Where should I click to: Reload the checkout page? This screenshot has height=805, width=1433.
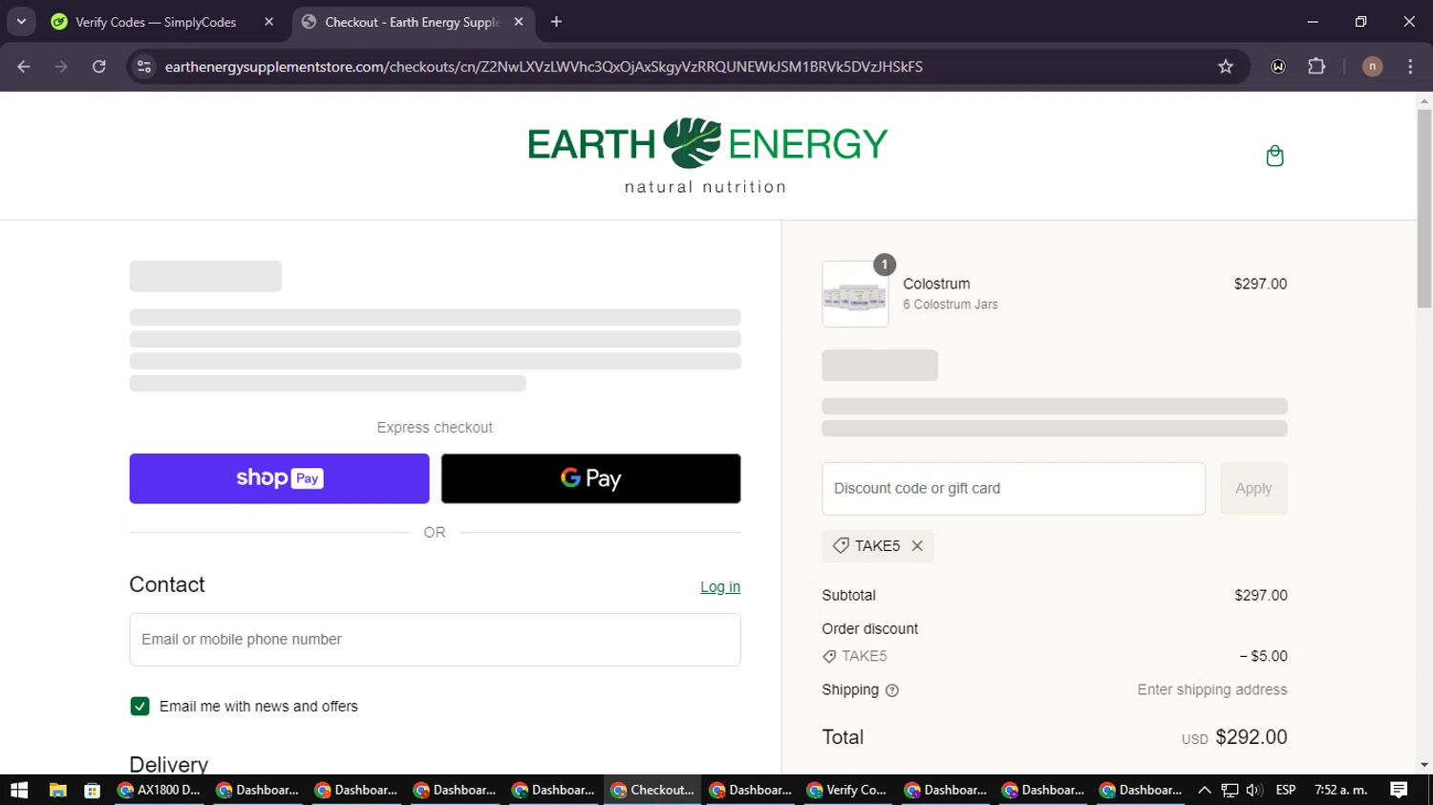click(99, 67)
